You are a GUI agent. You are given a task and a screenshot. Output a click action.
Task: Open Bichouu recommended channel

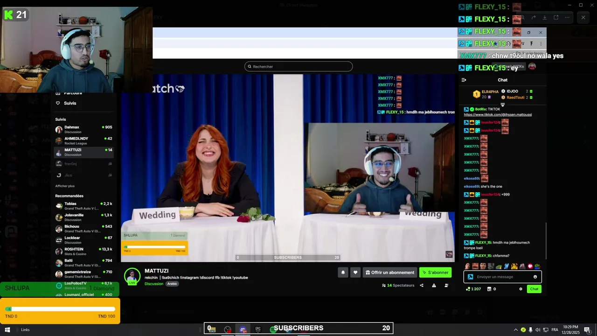point(84,229)
